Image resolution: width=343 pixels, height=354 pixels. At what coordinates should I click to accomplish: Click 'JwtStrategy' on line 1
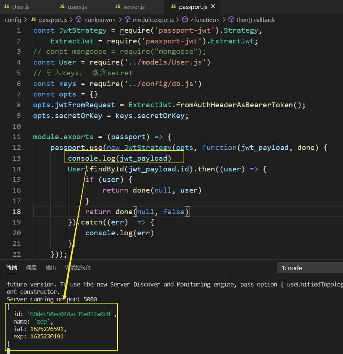click(x=83, y=30)
